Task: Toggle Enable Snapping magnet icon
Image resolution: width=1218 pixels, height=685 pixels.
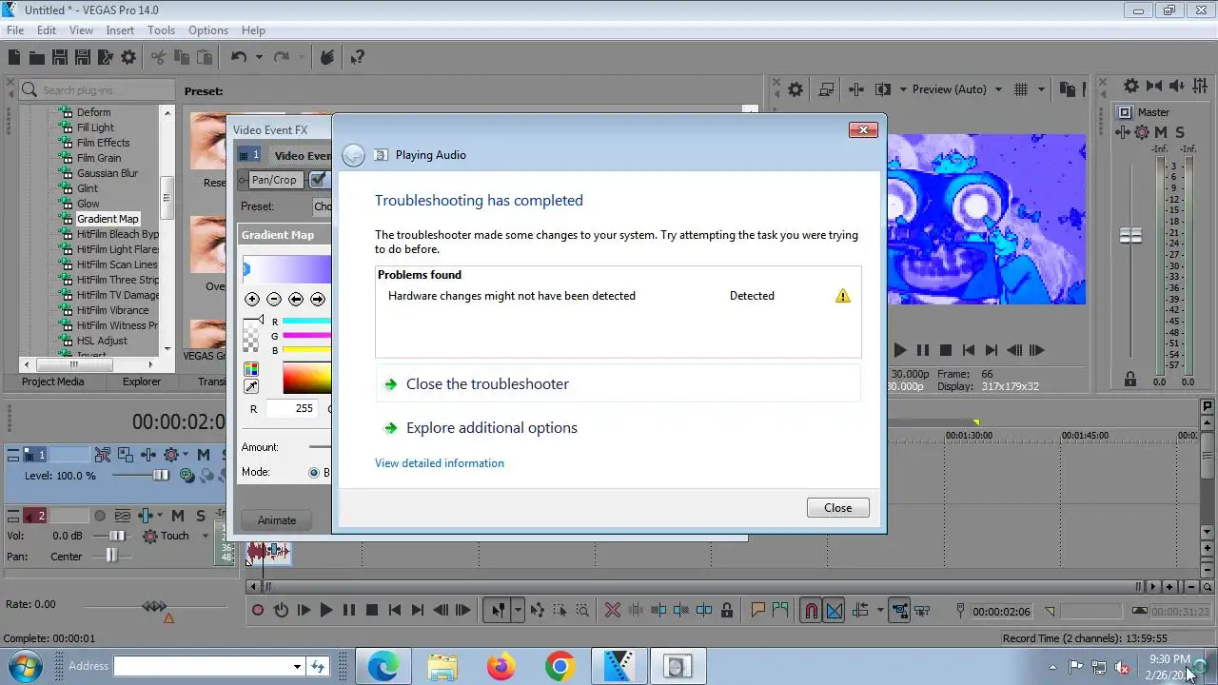Action: point(811,611)
